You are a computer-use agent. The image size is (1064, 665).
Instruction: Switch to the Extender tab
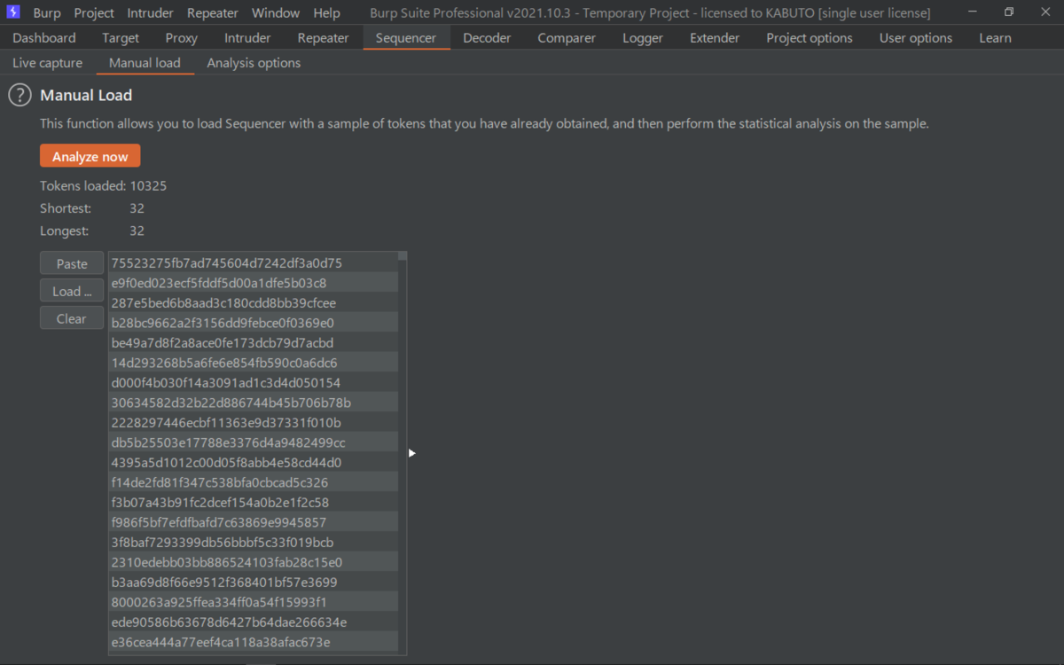click(715, 38)
